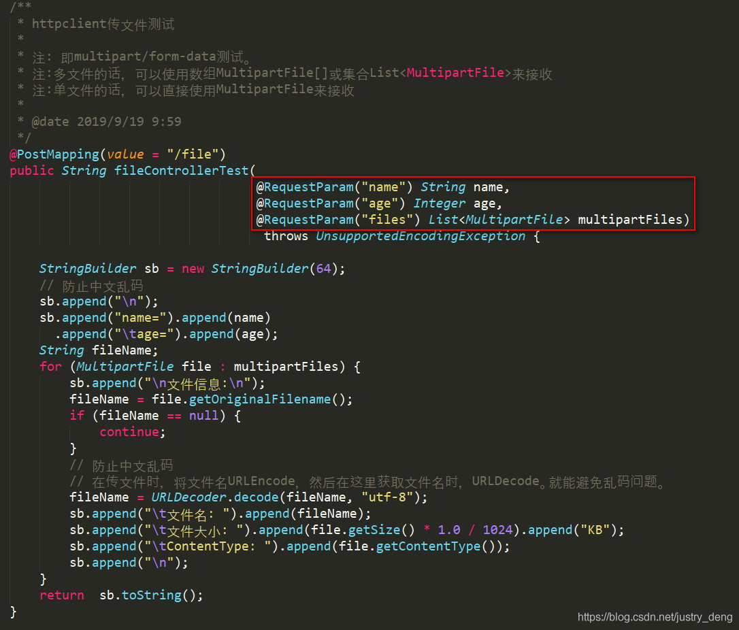The height and width of the screenshot is (630, 739).
Task: Click @RequestParam("name") annotation
Action: pos(333,187)
